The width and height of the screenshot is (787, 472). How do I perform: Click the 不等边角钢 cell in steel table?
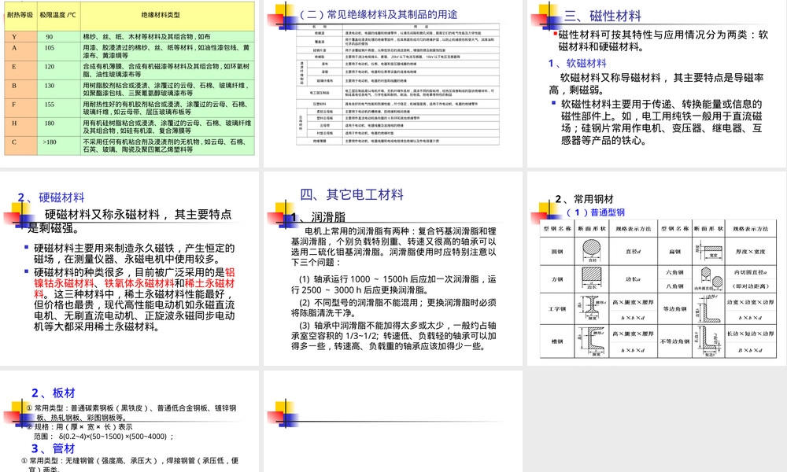pos(675,341)
